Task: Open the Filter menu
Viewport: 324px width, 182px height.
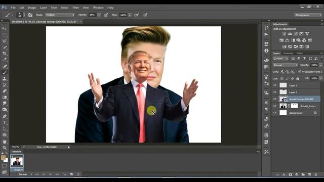Action: click(x=75, y=8)
